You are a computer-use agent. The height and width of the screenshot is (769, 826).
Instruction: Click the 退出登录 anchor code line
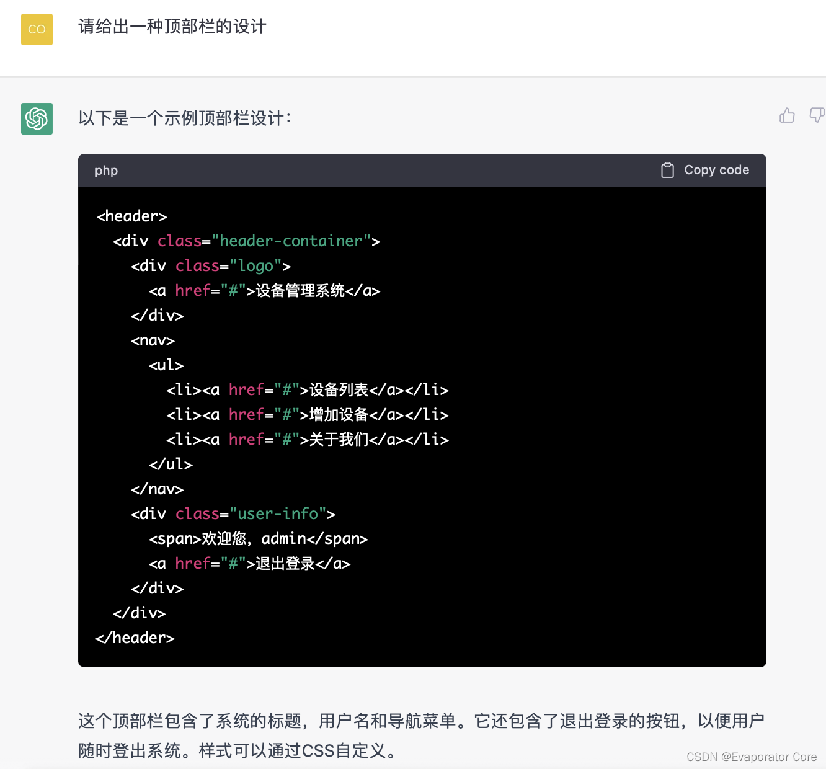click(x=249, y=564)
